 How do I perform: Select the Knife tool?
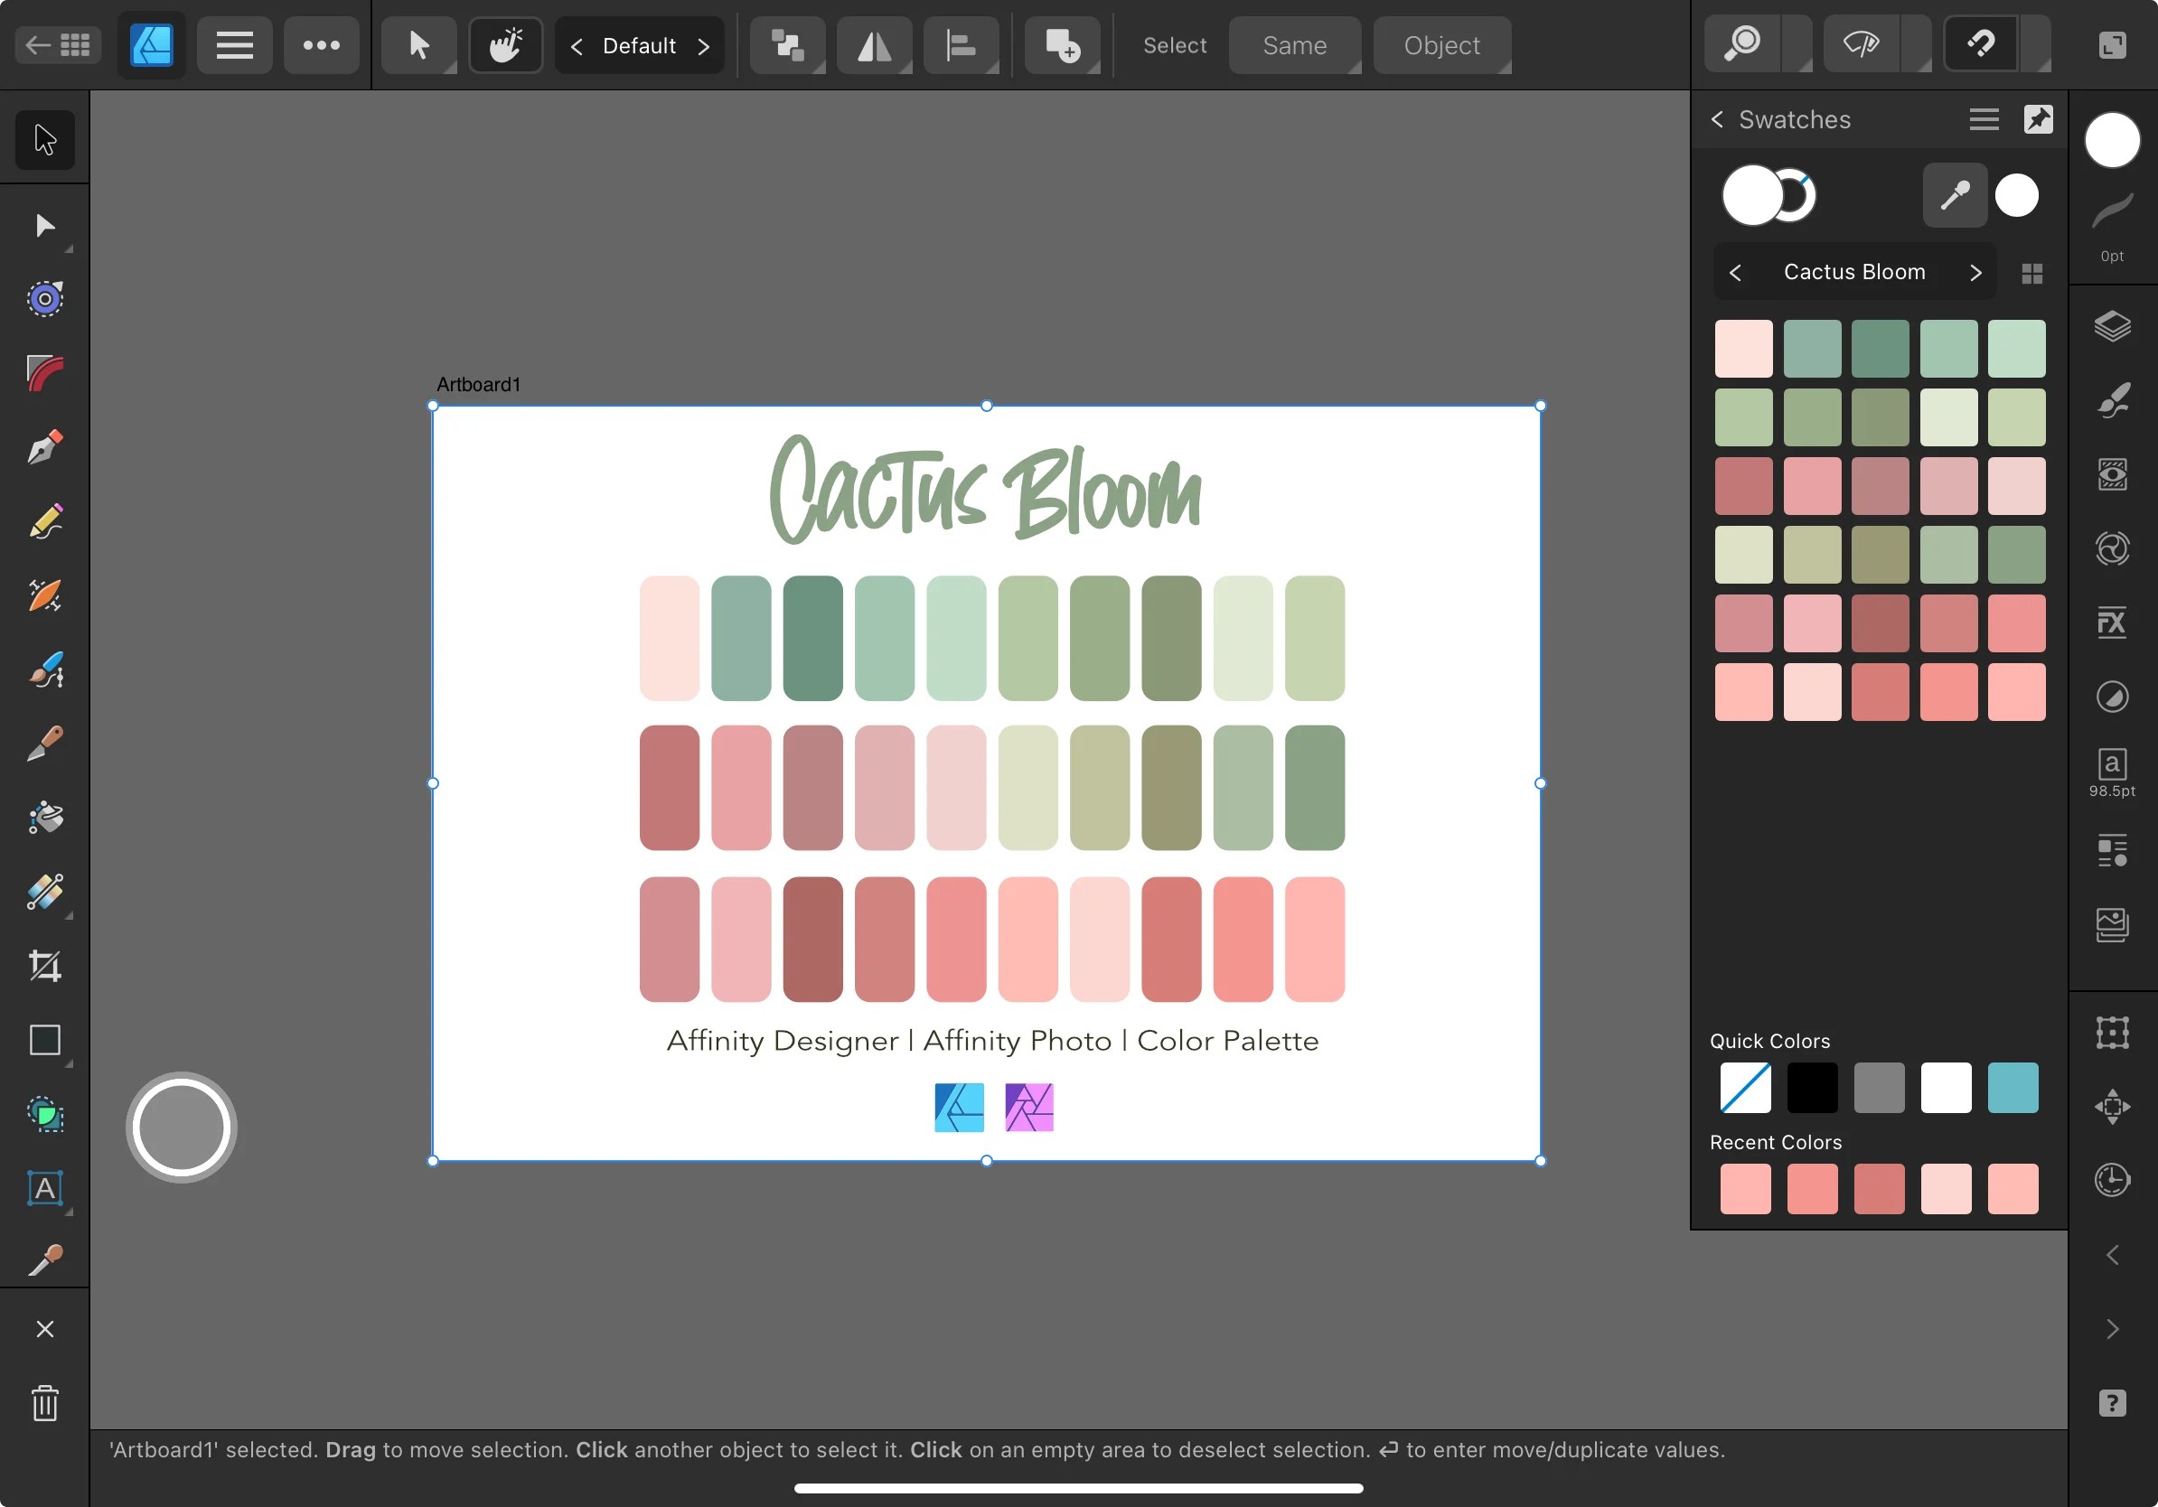point(44,744)
